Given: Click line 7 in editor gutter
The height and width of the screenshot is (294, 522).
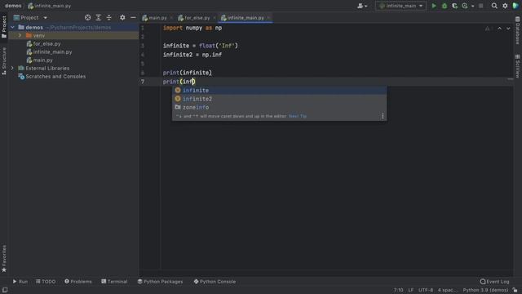Looking at the screenshot, I should point(143,82).
